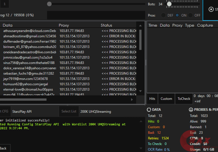218x152 pixels.
Task: Open the Custom results tab
Action: (x=166, y=98)
